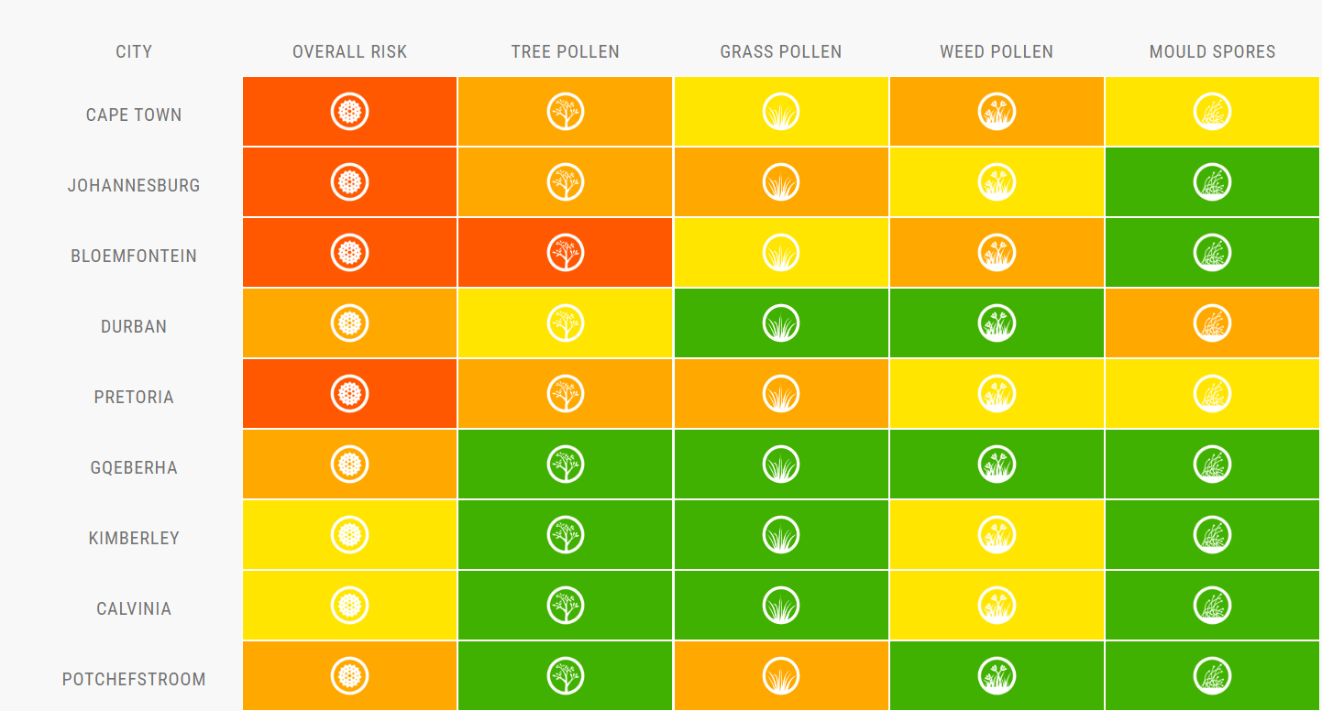Image resolution: width=1322 pixels, height=711 pixels.
Task: Open the Cape Town city link
Action: pos(134,115)
